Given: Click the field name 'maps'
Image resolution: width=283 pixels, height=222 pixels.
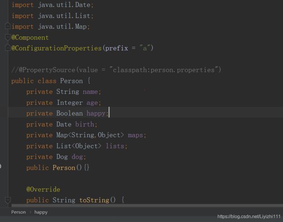Looking at the screenshot, I should [135, 135].
